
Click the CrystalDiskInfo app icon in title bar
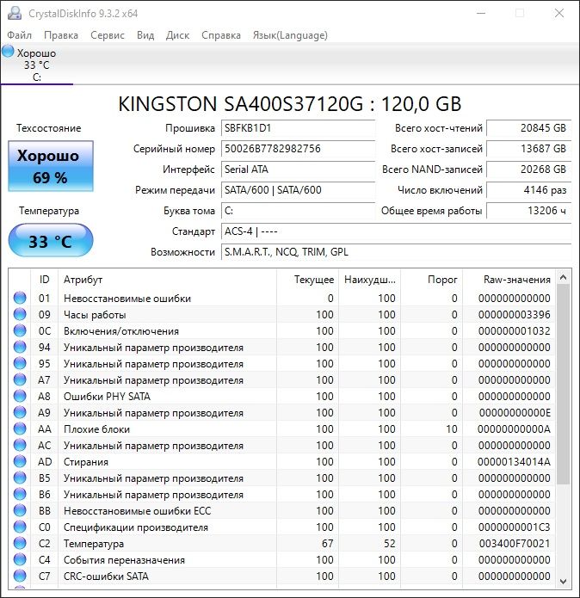click(15, 13)
